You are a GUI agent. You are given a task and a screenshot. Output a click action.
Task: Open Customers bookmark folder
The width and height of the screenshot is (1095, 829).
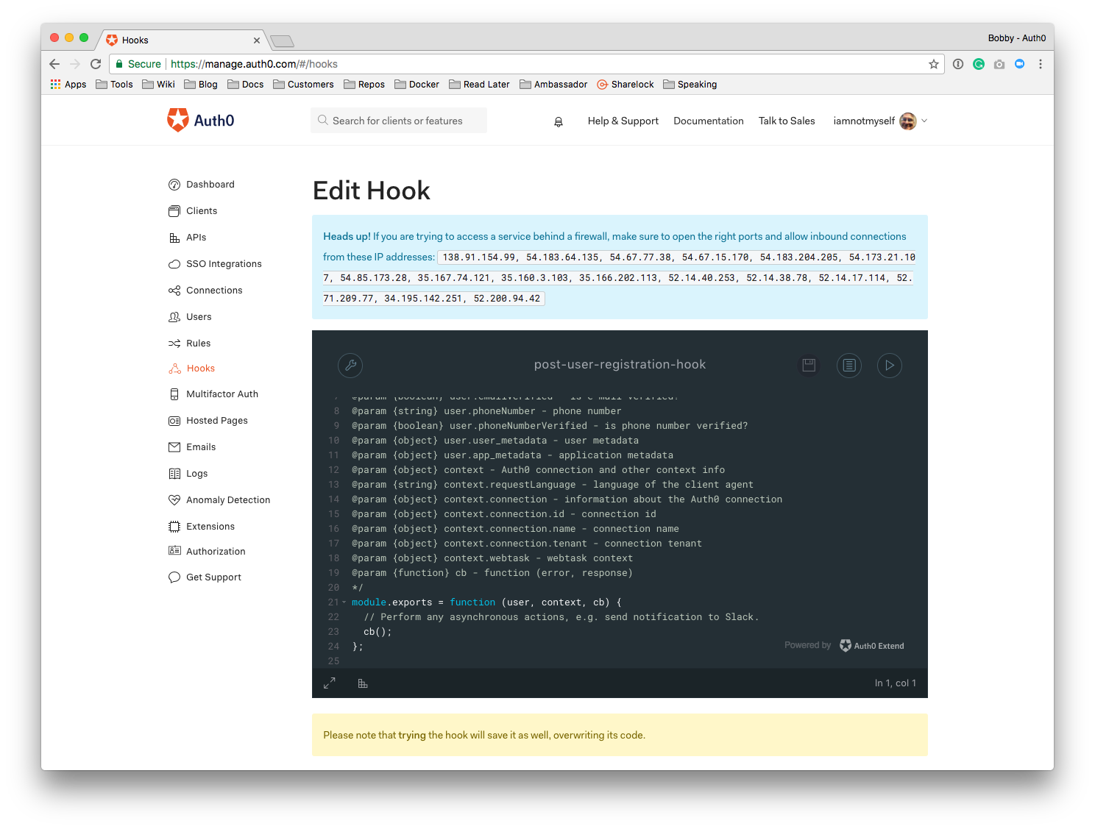pyautogui.click(x=303, y=85)
